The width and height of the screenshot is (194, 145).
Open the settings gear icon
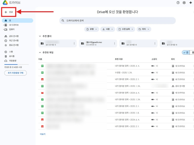point(184,3)
